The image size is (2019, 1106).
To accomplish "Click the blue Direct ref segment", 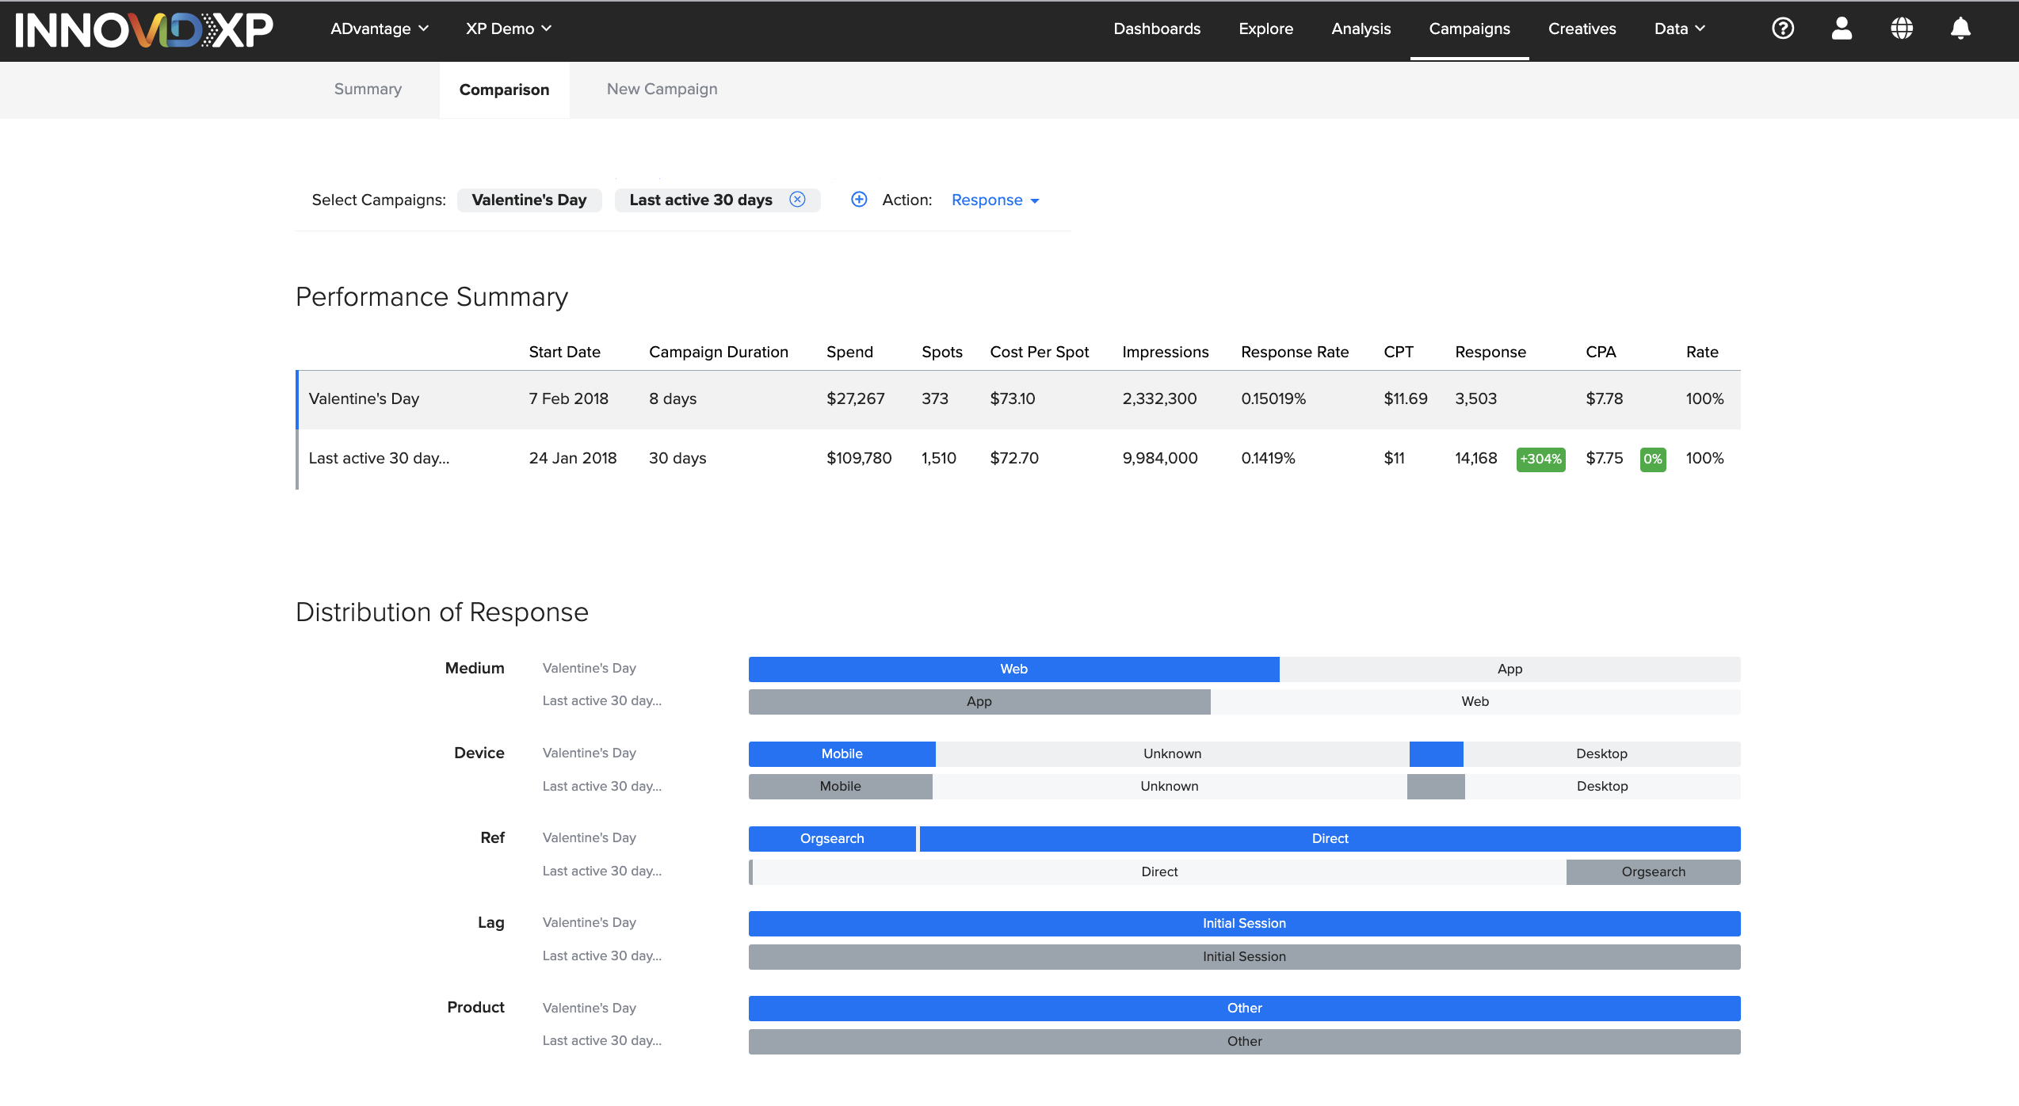I will (x=1330, y=839).
